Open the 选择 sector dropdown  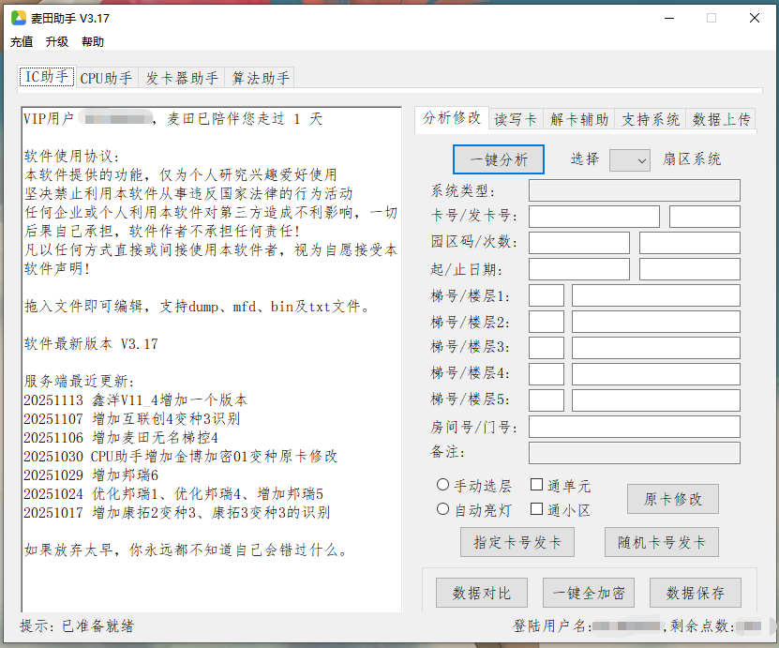point(629,159)
